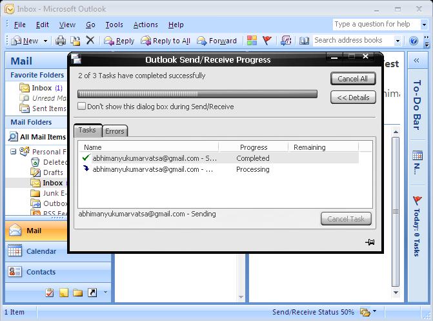Viewport: 433px width, 321px height.
Task: Open the File menu
Action: pos(20,25)
